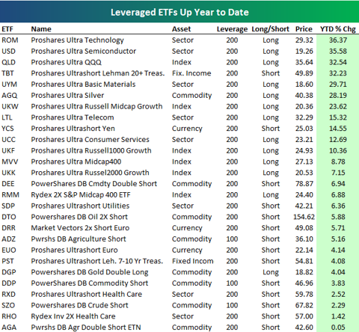
Task: Click the RMM ticker cell
Action: tap(10, 194)
